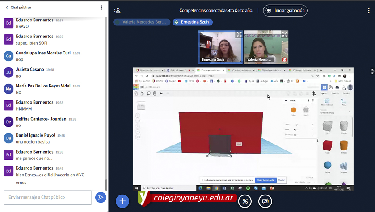The height and width of the screenshot is (212, 375).
Task: Collapse chat with the back chevron
Action: tap(6, 8)
